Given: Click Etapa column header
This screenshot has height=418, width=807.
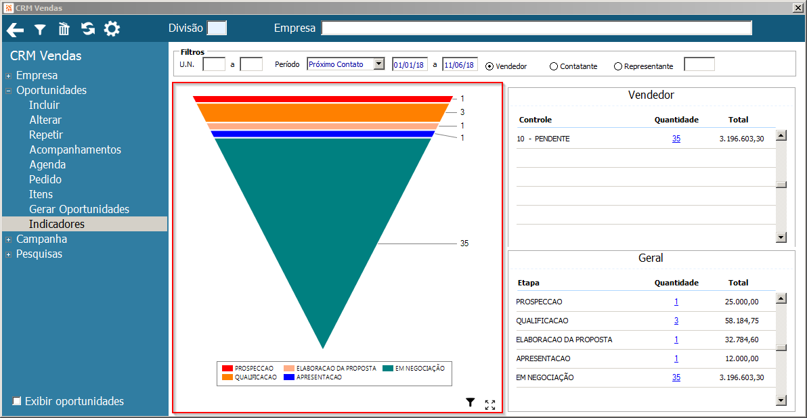Looking at the screenshot, I should (529, 282).
